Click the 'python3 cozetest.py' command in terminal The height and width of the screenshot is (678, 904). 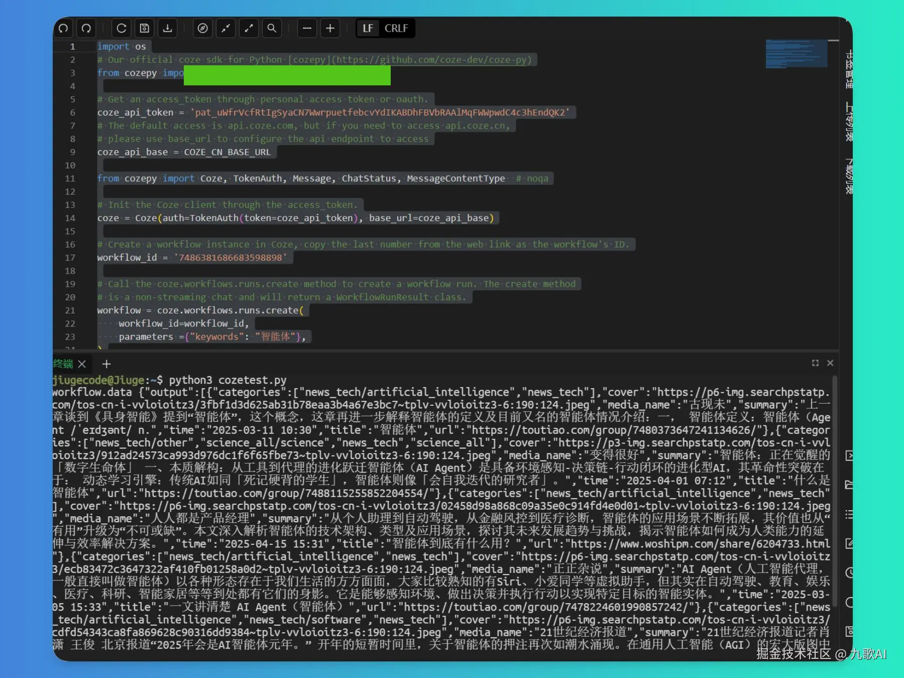[228, 380]
